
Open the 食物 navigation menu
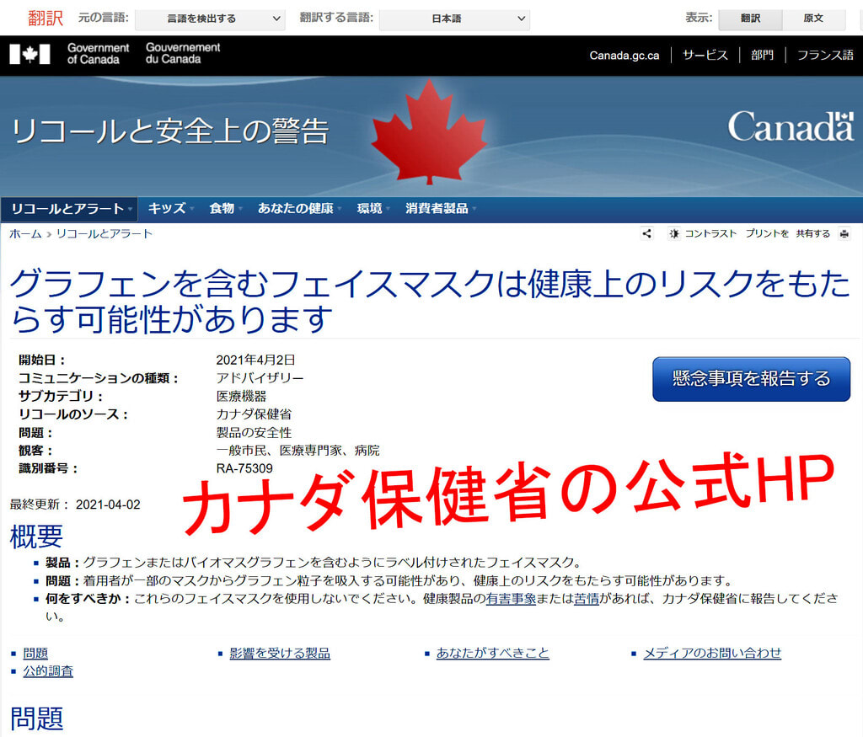224,209
